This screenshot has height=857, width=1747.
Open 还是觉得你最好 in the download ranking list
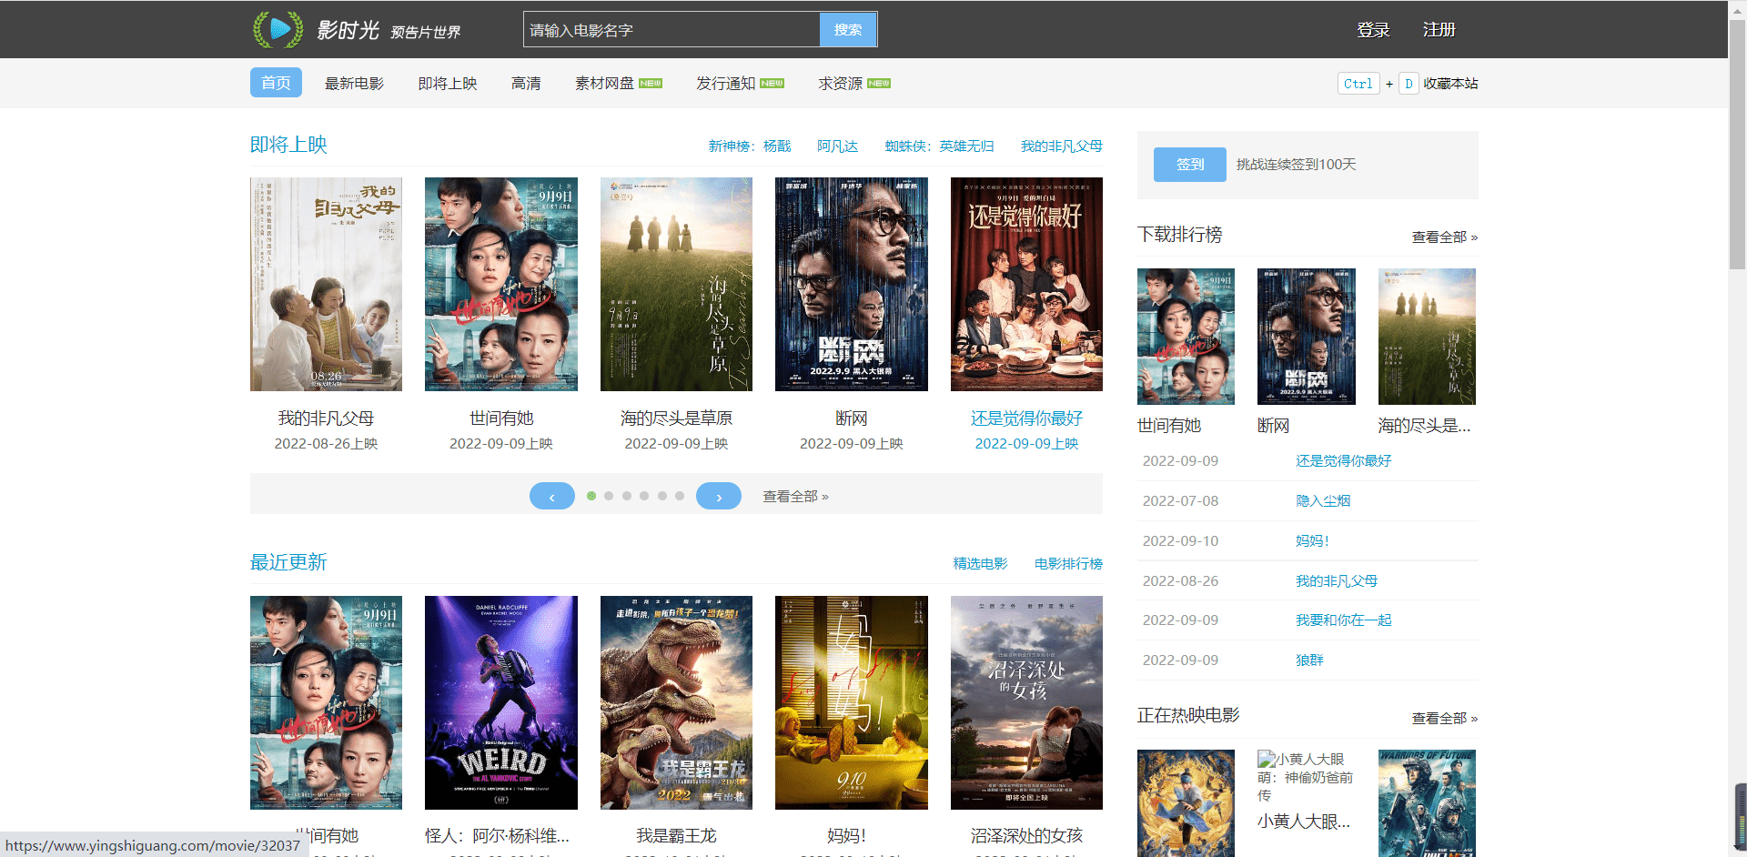(1344, 461)
